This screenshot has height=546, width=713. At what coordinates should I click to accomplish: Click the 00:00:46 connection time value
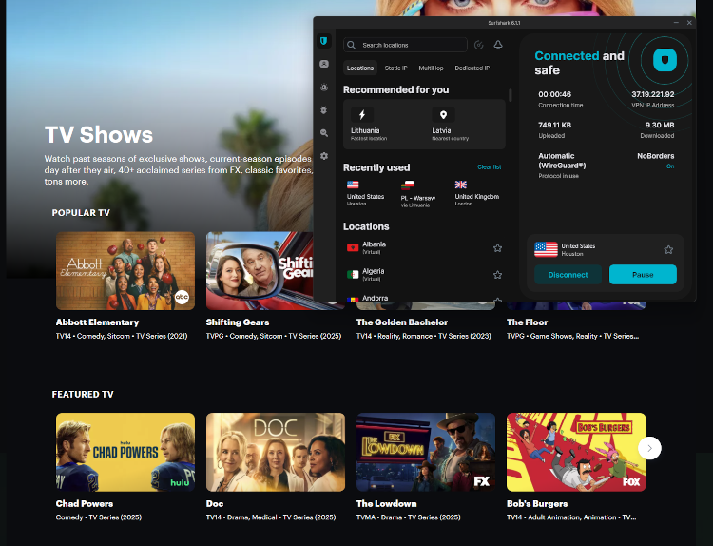[555, 94]
